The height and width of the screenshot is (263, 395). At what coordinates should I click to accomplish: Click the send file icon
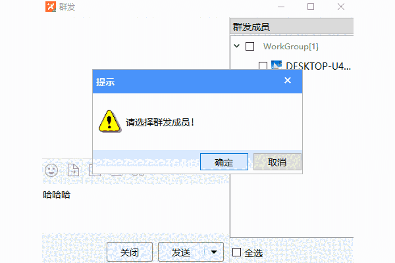coord(73,170)
